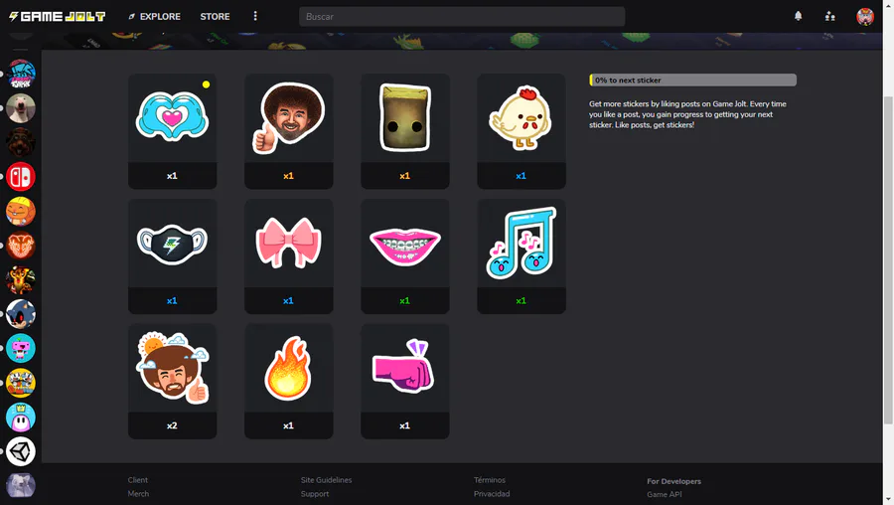894x505 pixels.
Task: Click the progress bar to next sticker
Action: (692, 80)
